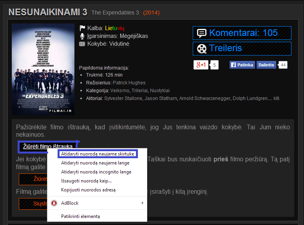Click The Expendables 3 subtitle text
Image resolution: width=304 pixels, height=225 pixels.
[115, 13]
